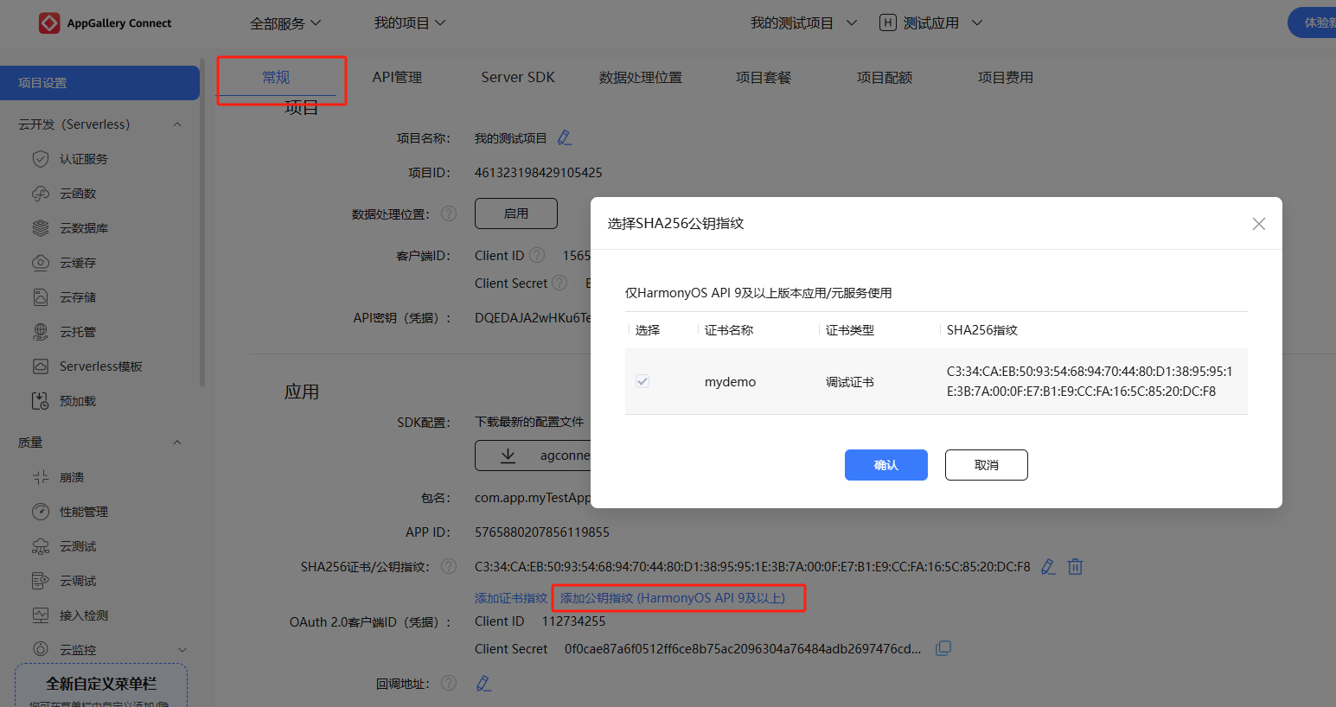
Task: Show help for 数据处理位置
Action: pyautogui.click(x=449, y=213)
